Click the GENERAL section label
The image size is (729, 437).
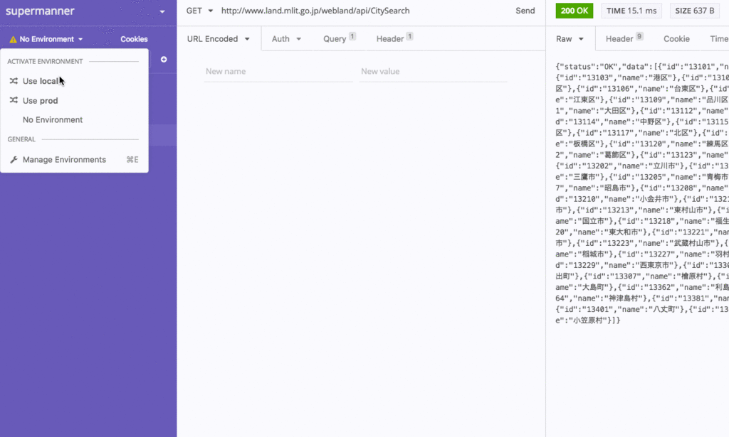pos(21,139)
